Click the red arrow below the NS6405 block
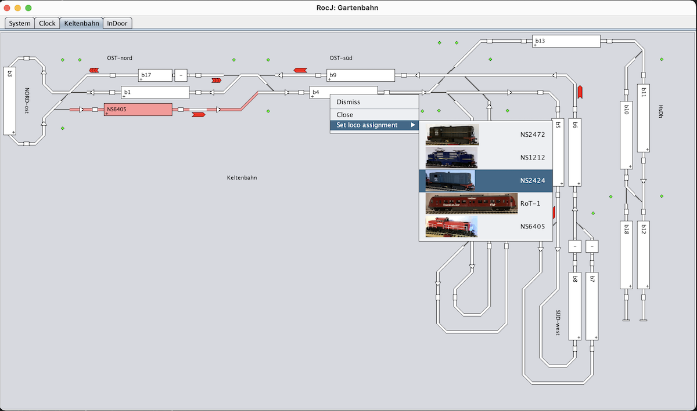Image resolution: width=697 pixels, height=411 pixels. [198, 115]
